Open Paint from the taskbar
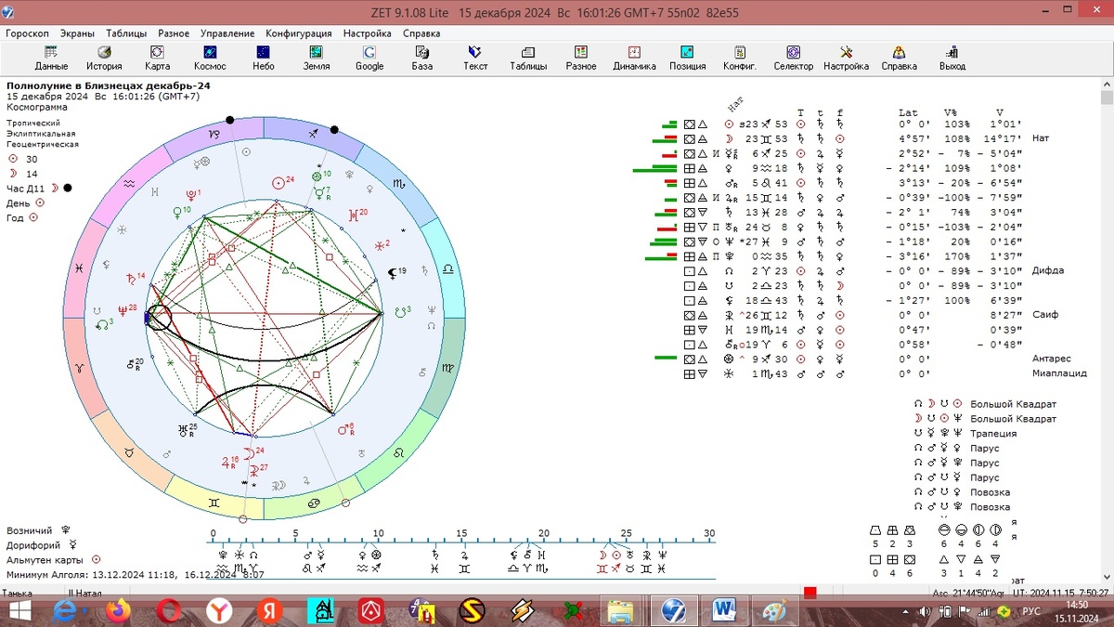The image size is (1114, 627). tap(774, 612)
